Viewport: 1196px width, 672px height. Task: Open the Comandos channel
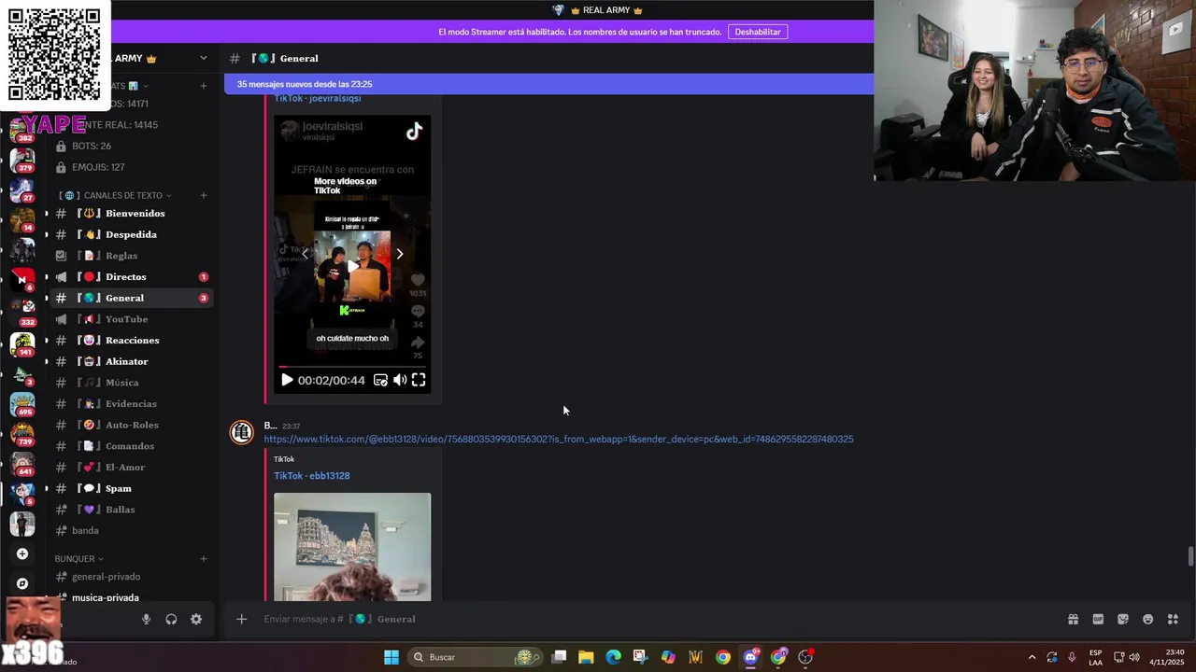132,446
